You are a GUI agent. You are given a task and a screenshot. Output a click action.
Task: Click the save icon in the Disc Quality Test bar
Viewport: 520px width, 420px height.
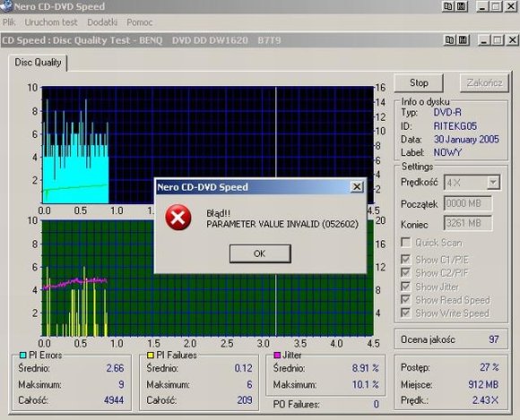point(464,40)
